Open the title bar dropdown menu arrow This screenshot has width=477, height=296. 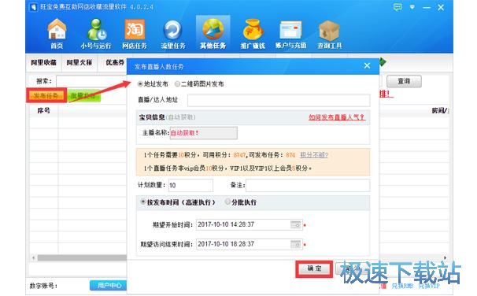[x=412, y=7]
